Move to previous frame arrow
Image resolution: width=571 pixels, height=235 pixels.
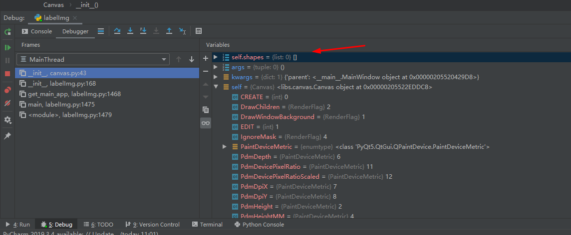click(179, 60)
